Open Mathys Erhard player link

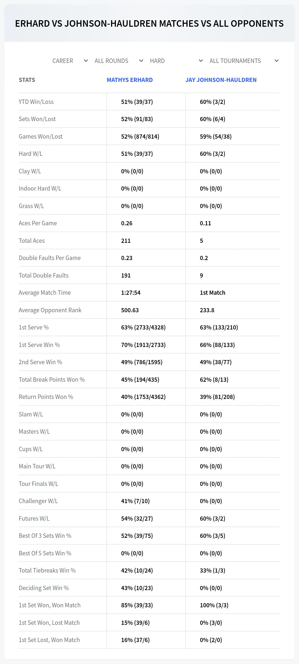(130, 80)
